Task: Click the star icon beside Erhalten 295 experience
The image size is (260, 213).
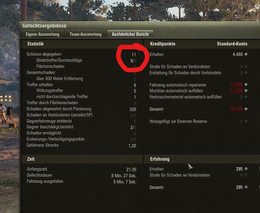Action: (x=246, y=169)
